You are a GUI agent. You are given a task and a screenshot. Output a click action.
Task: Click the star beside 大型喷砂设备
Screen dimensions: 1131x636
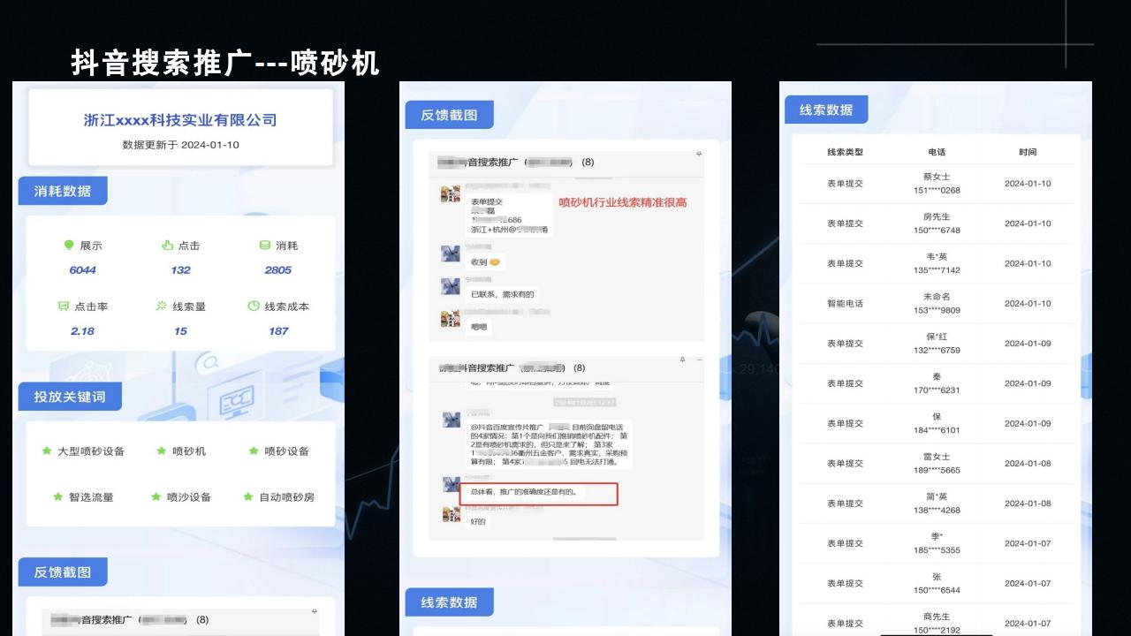47,450
